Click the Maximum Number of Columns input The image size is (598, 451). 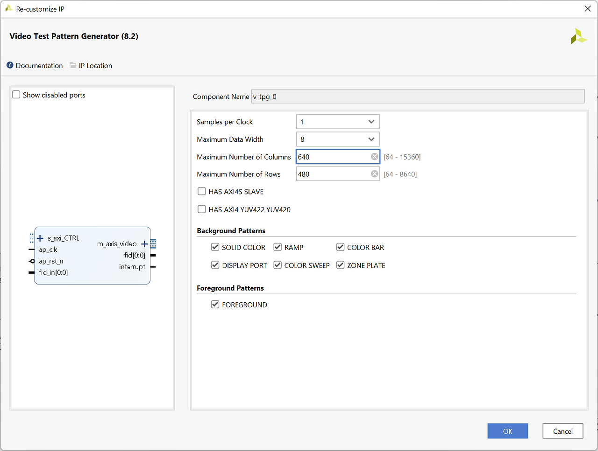click(x=338, y=157)
